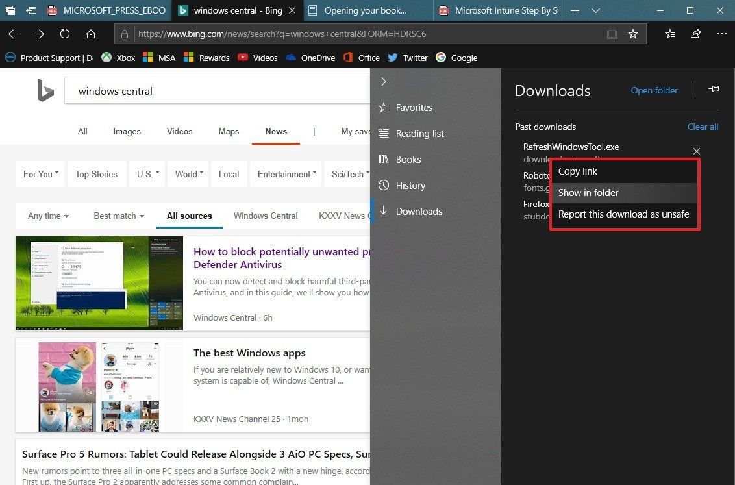Select Show in folder from the menu
Image resolution: width=735 pixels, height=485 pixels.
(588, 192)
